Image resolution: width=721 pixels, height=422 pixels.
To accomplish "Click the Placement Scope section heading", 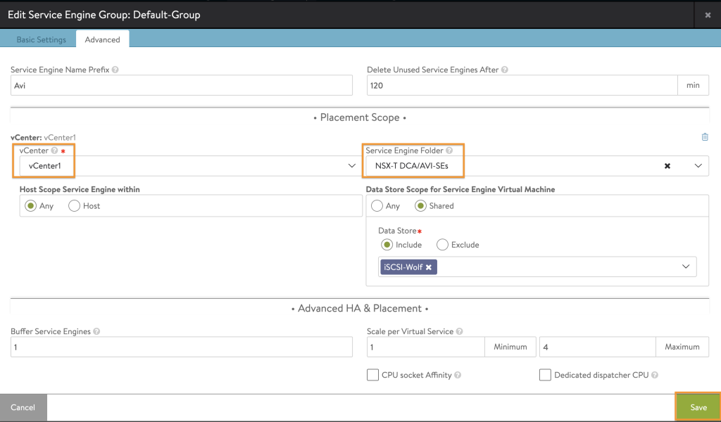I will pos(360,117).
